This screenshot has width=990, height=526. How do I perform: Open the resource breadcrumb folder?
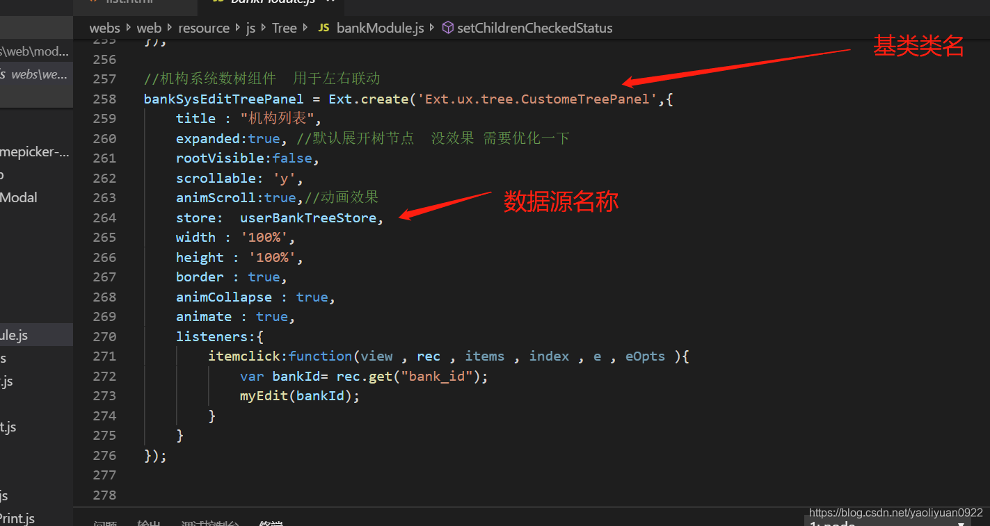(x=204, y=28)
